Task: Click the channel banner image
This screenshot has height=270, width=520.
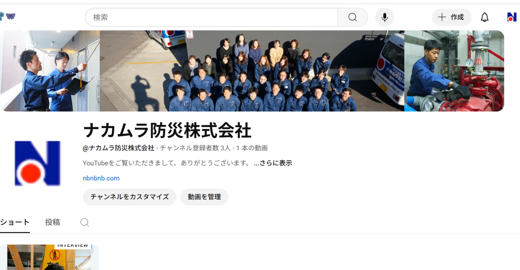Action: (x=252, y=71)
